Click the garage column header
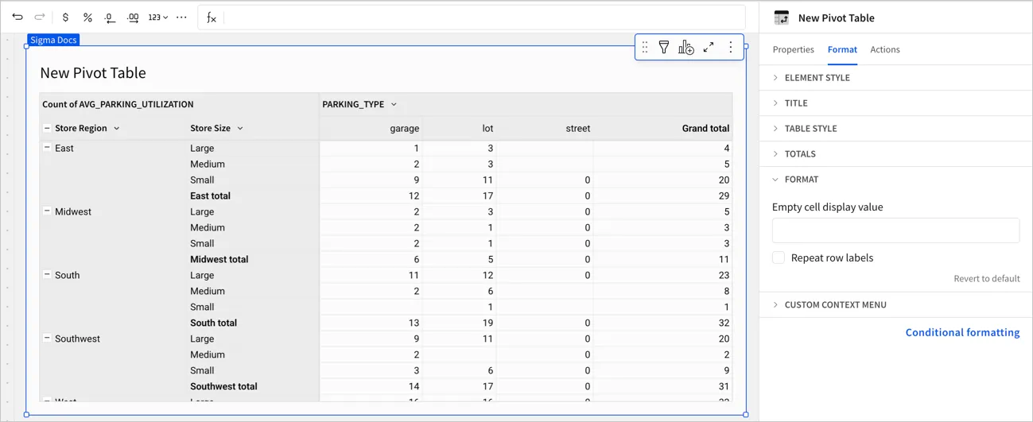Viewport: 1033px width, 422px height. (404, 129)
